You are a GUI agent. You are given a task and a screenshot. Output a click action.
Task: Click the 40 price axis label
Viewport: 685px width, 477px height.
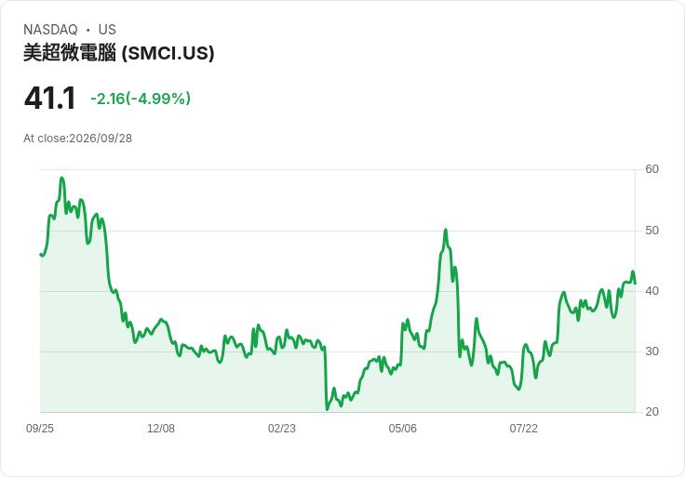pyautogui.click(x=651, y=291)
